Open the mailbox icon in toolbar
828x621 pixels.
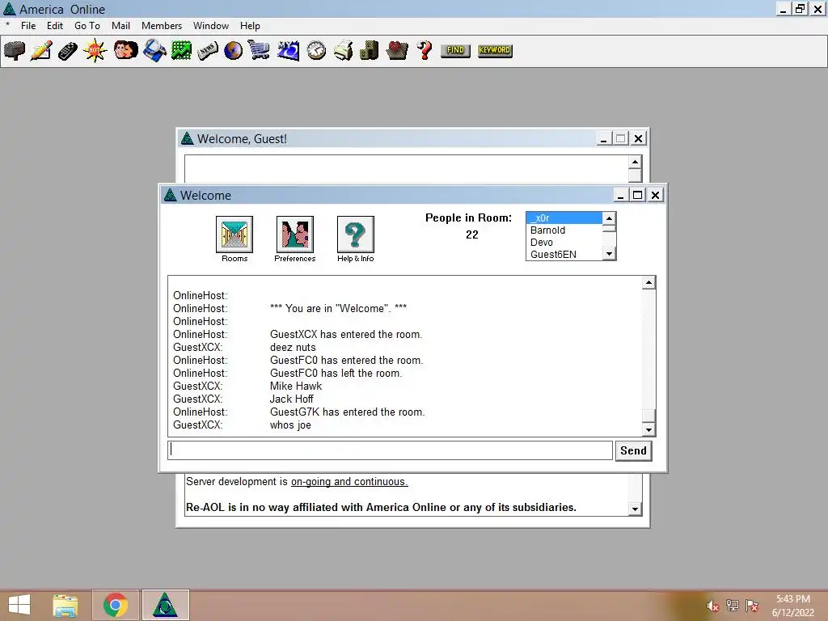[15, 51]
